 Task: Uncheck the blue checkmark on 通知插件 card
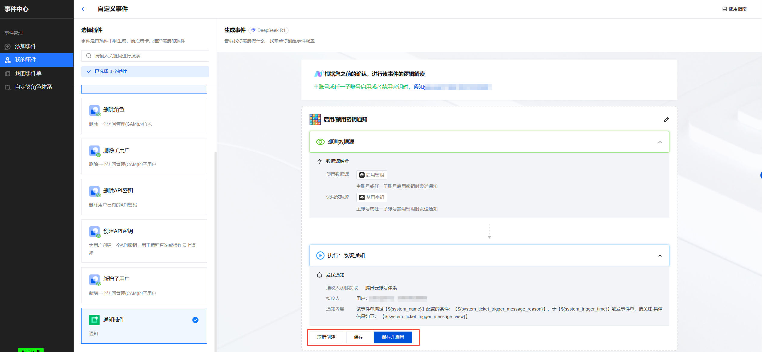pyautogui.click(x=195, y=320)
